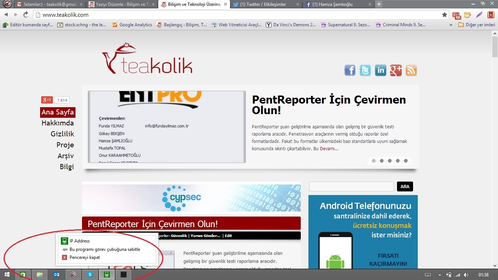The image size is (498, 280).
Task: Click the site search input field
Action: (351, 186)
